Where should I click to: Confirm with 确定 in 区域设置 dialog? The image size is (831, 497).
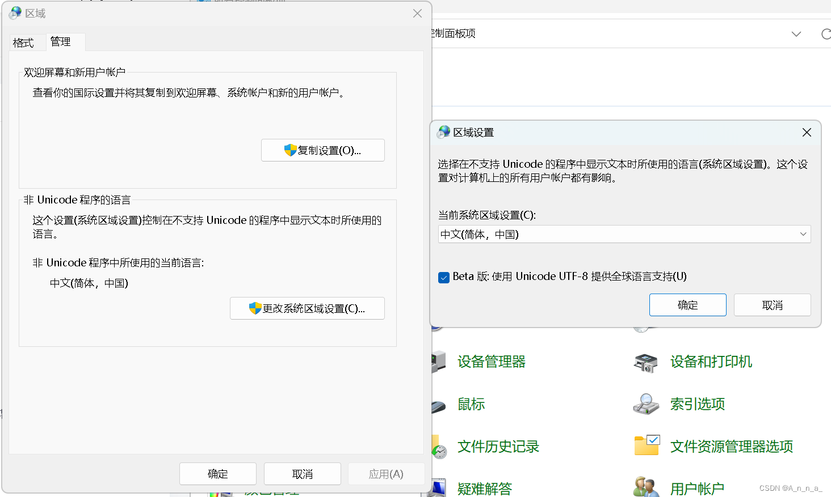pyautogui.click(x=687, y=305)
